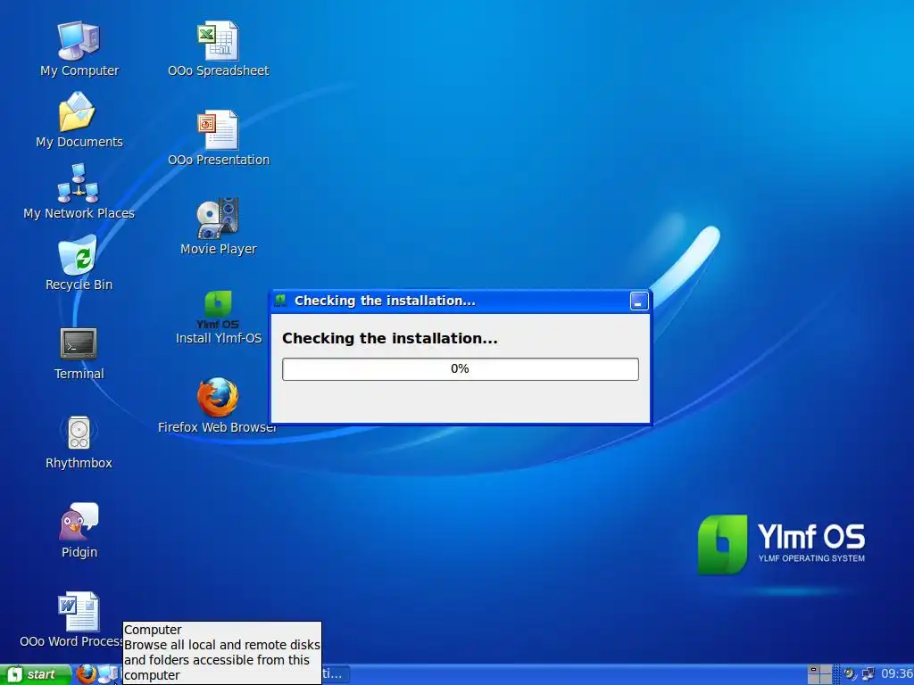The image size is (914, 685).
Task: Click the Firefox quick launch icon in taskbar
Action: pyautogui.click(x=86, y=674)
